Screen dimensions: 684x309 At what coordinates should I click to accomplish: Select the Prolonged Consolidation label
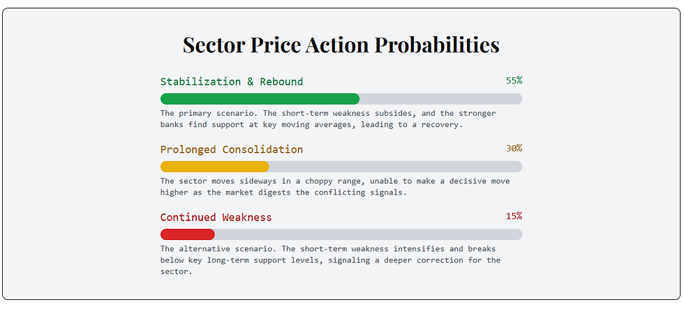pyautogui.click(x=232, y=149)
